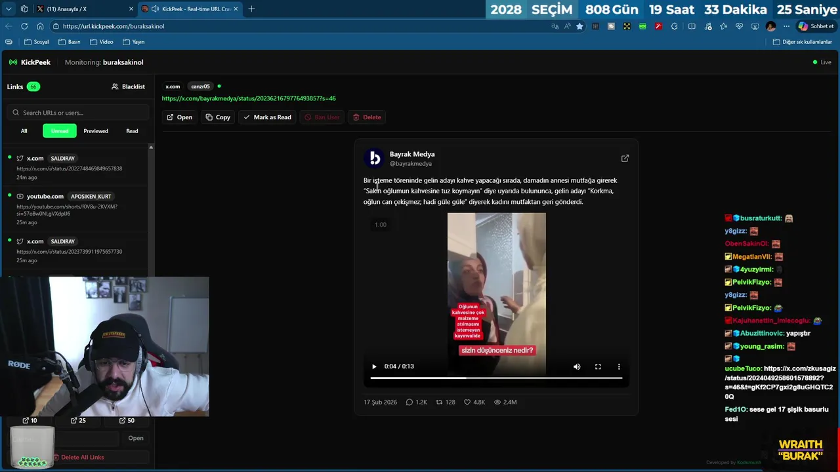840x472 pixels.
Task: Open the favorites list icon
Action: 723,26
